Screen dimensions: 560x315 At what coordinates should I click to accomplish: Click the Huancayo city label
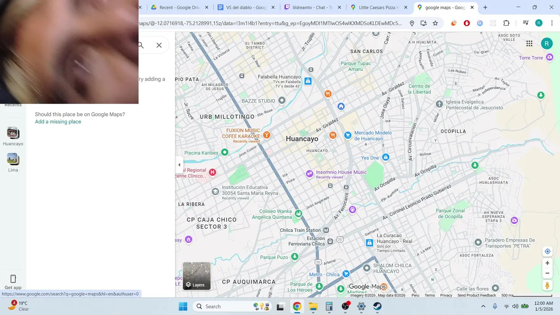pyautogui.click(x=302, y=139)
